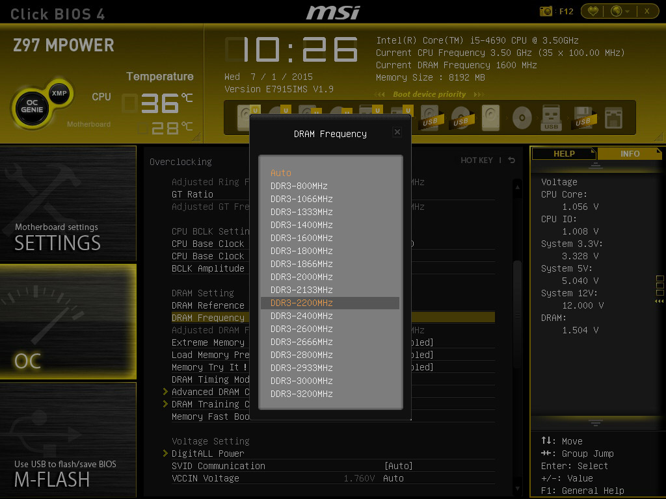The image size is (666, 499).
Task: Select the BCLK Amplitude setting row
Action: tap(210, 268)
